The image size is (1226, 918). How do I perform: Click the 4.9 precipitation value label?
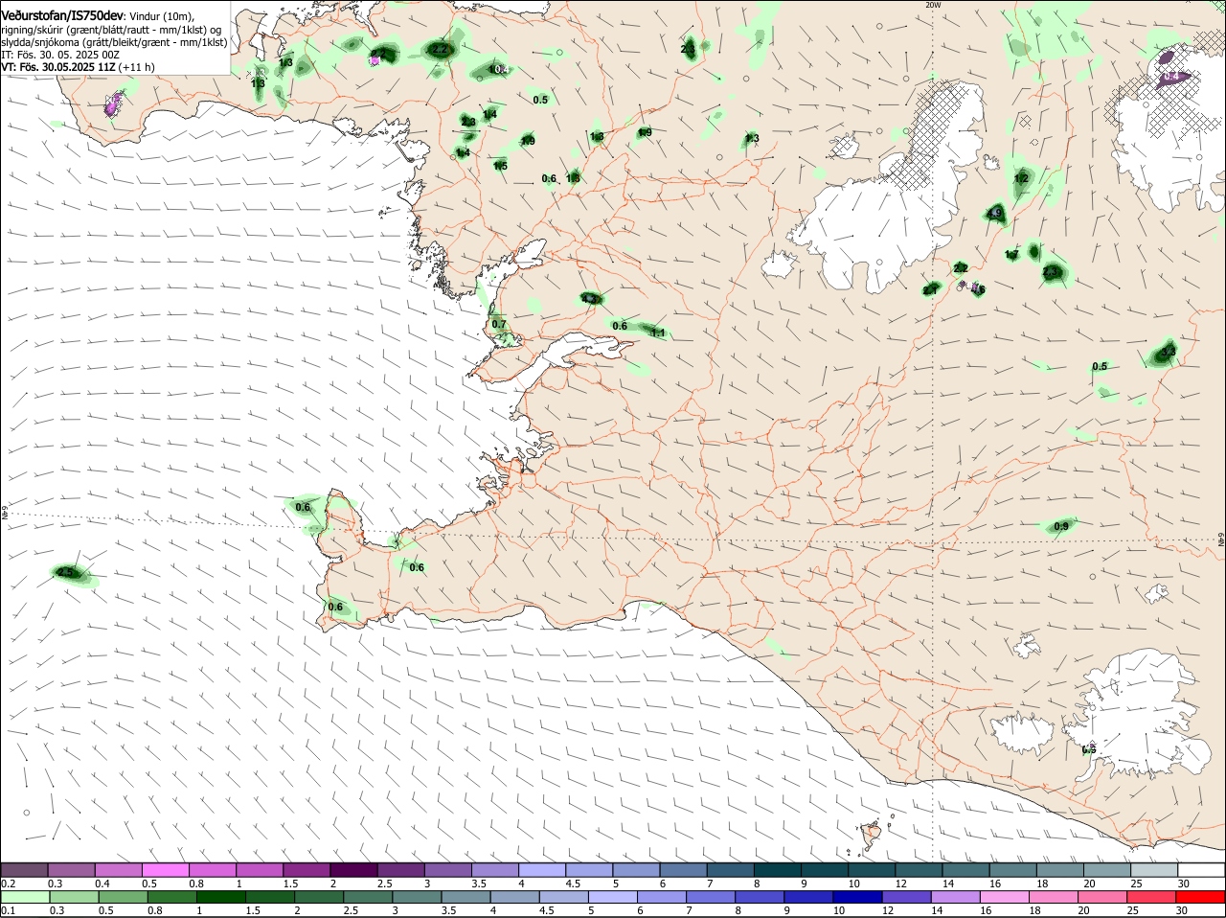[x=996, y=214]
